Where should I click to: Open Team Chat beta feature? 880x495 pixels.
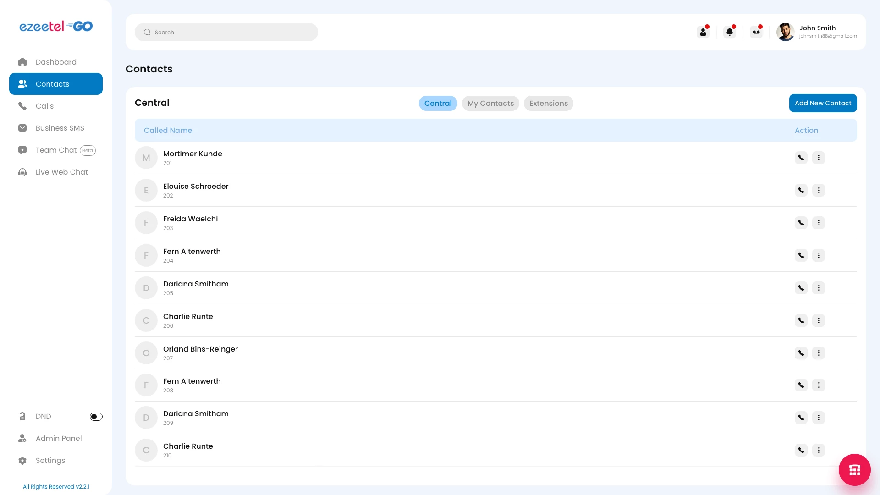(x=56, y=150)
